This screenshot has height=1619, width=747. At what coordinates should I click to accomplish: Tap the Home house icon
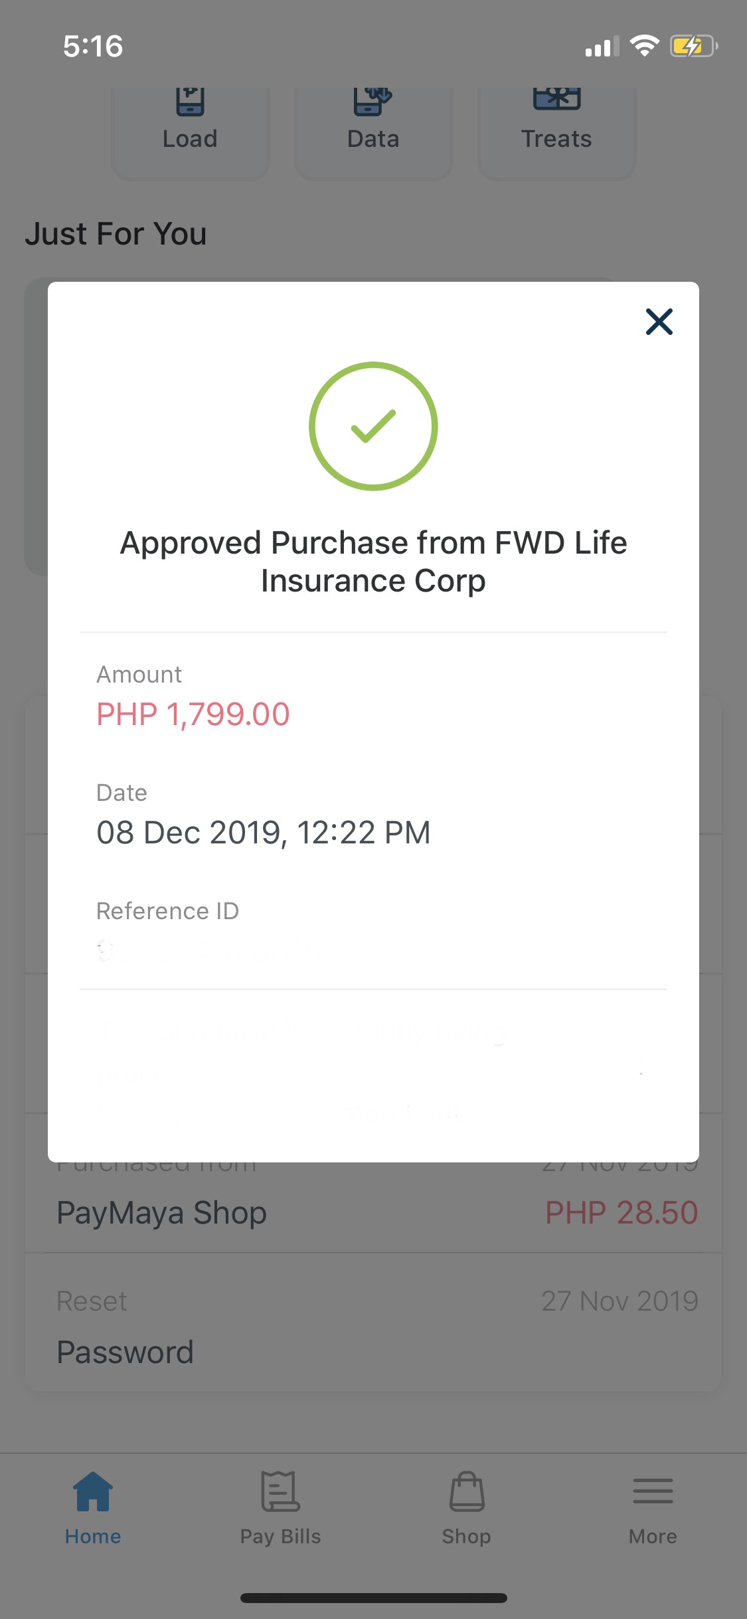click(93, 1491)
